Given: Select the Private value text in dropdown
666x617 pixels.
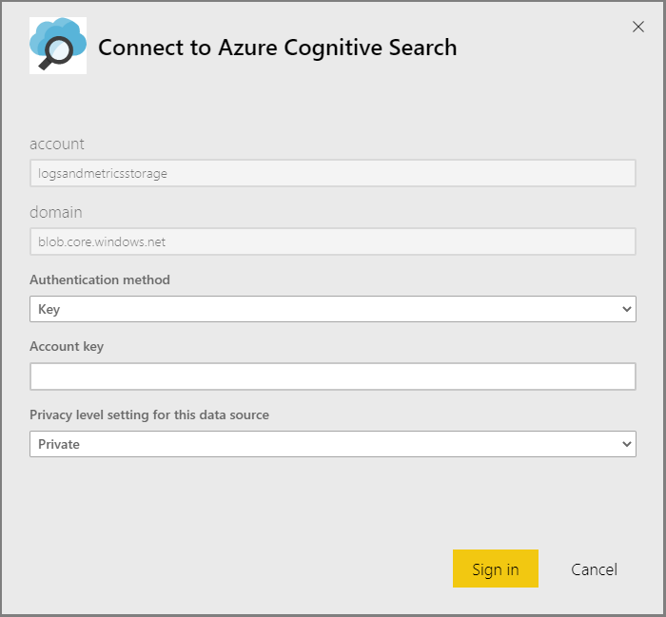Looking at the screenshot, I should click(x=59, y=444).
